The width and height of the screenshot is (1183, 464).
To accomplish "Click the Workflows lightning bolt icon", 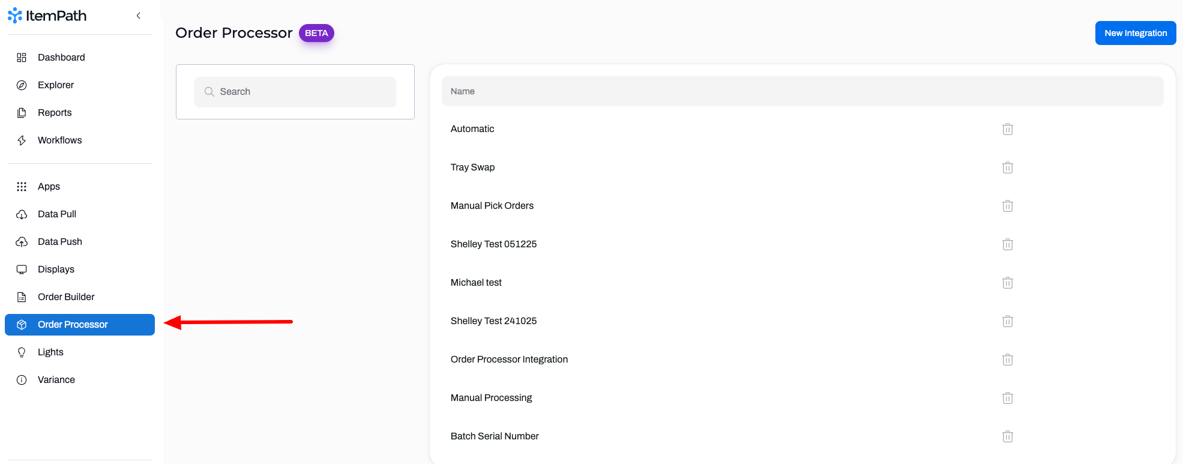I will coord(22,140).
